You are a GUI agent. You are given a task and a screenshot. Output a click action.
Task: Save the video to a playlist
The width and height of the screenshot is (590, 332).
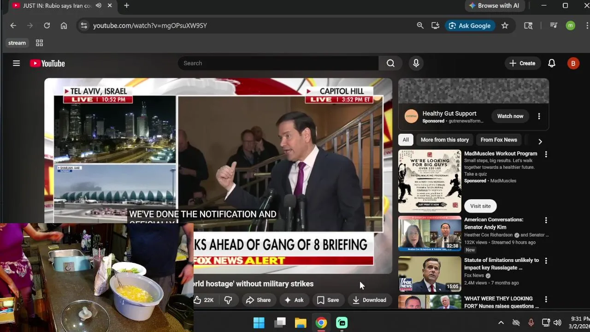328,300
